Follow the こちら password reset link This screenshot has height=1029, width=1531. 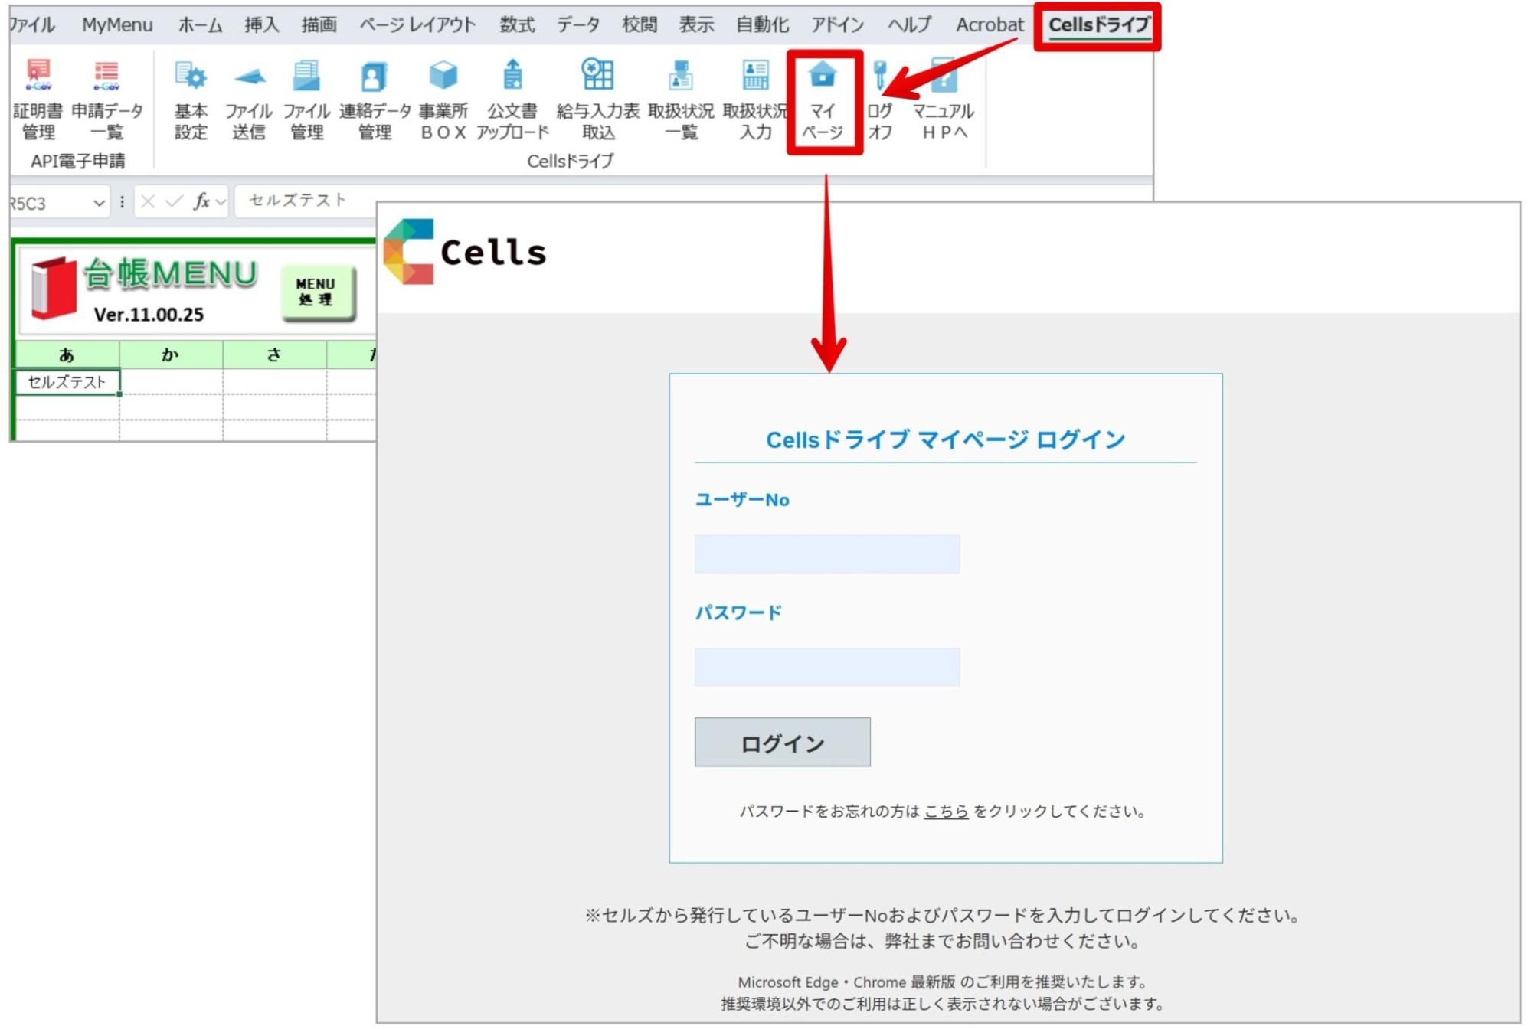coord(946,811)
